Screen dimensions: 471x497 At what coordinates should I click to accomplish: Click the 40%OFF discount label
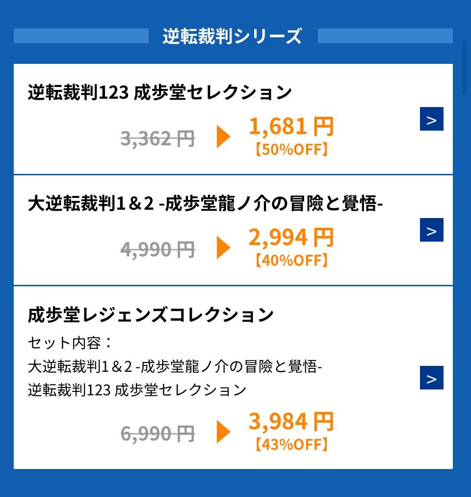coord(291,260)
